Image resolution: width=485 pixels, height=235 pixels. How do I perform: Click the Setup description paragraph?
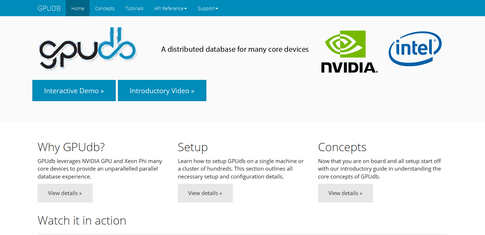241,169
